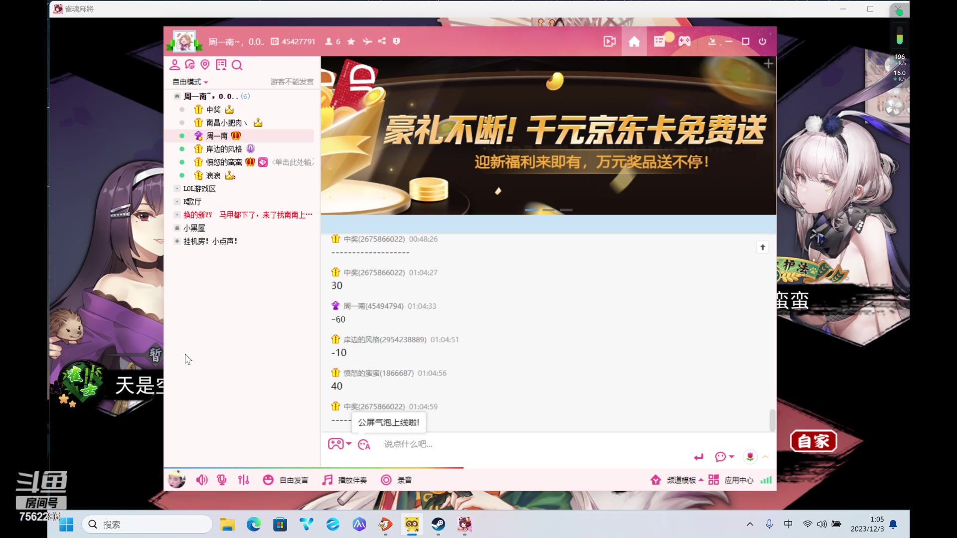This screenshot has height=538, width=957.
Task: Click the user count 6 icon
Action: (333, 41)
